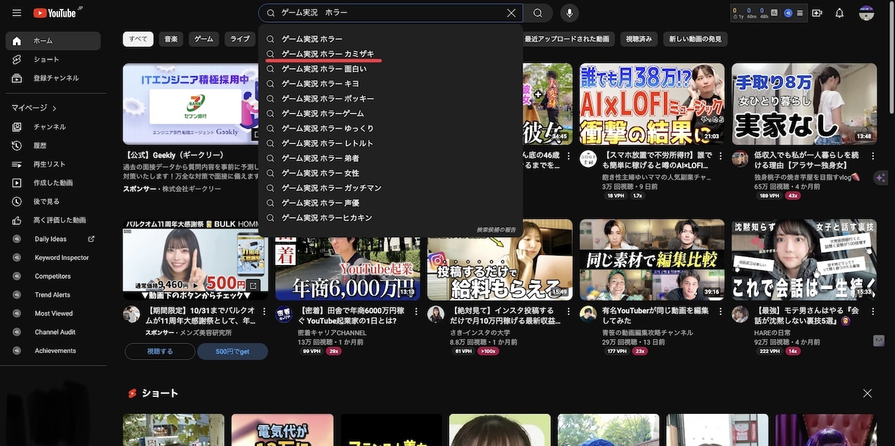Image resolution: width=895 pixels, height=446 pixels.
Task: Open 後で見る in the sidebar
Action: [x=53, y=201]
